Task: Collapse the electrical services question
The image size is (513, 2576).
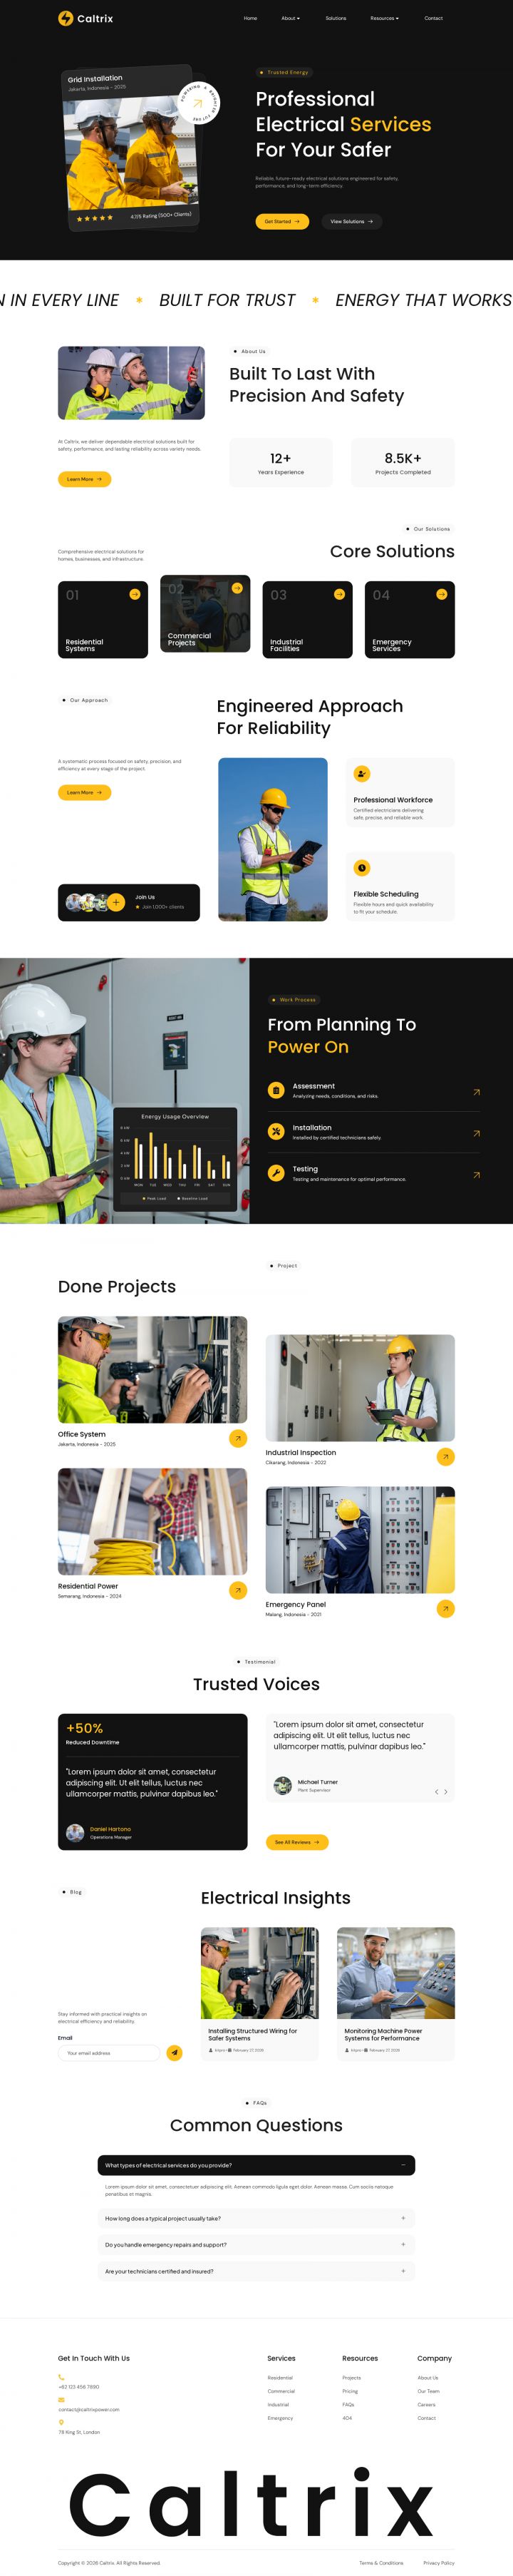Action: pyautogui.click(x=256, y=2165)
